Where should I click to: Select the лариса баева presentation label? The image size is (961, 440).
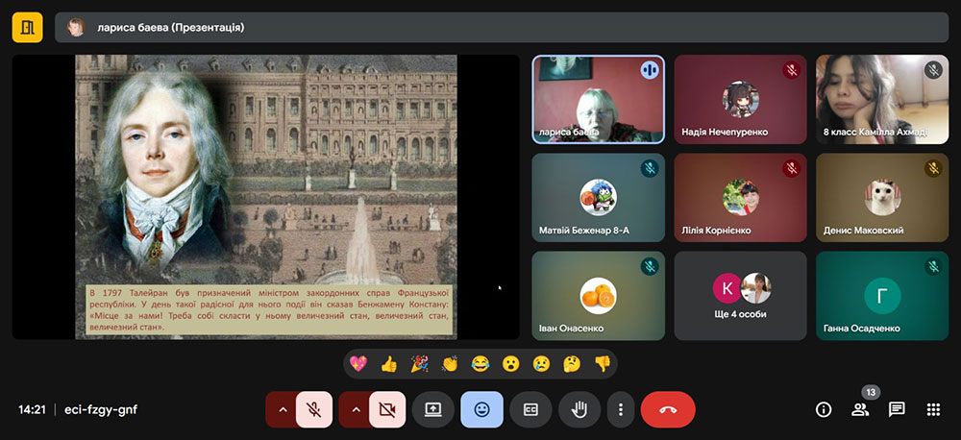[170, 28]
